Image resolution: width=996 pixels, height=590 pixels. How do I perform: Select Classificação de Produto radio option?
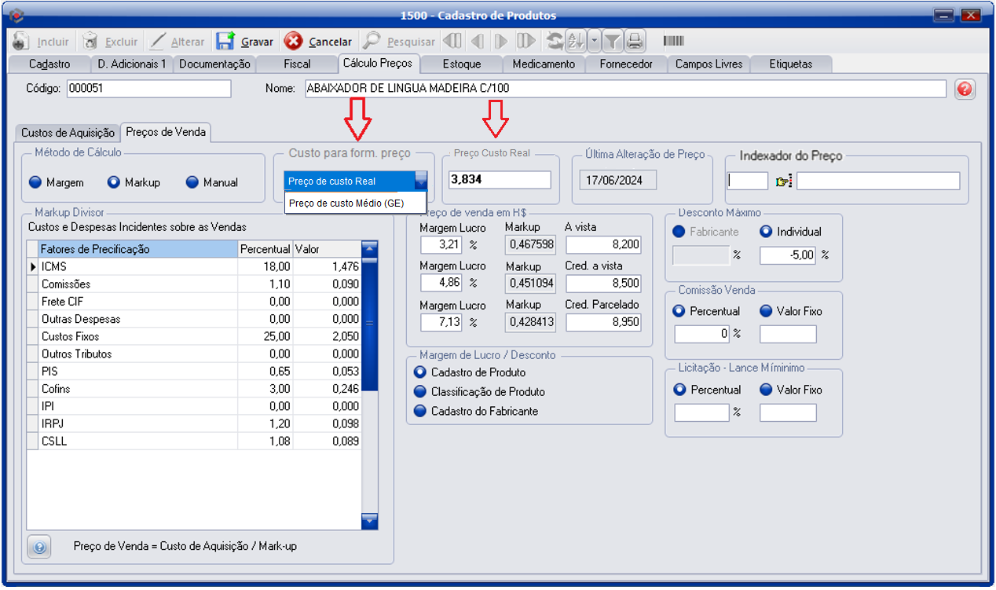420,391
